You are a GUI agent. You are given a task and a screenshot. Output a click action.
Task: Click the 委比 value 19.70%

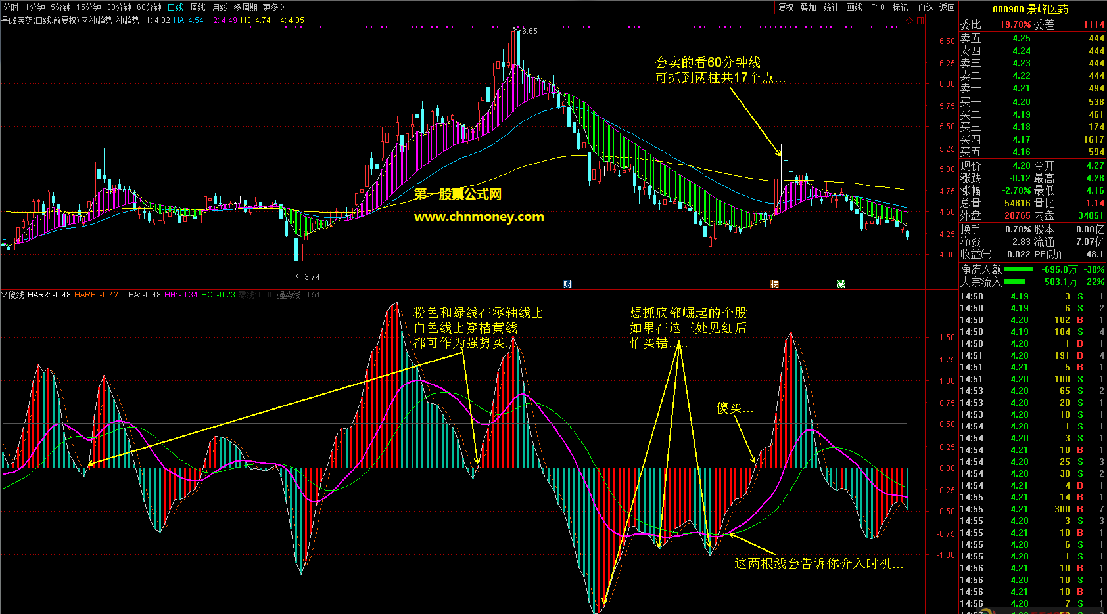[1016, 24]
